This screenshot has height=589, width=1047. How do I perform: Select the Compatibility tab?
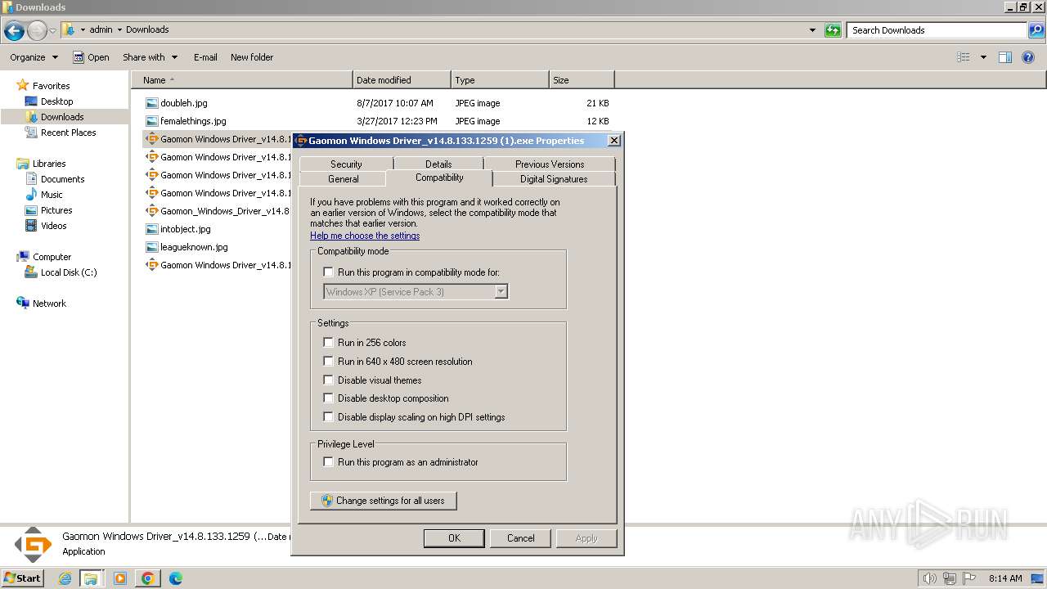pyautogui.click(x=439, y=178)
